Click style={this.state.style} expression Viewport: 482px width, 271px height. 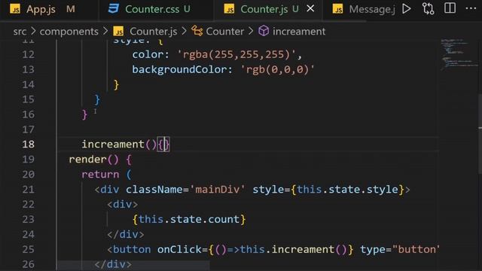click(328, 190)
